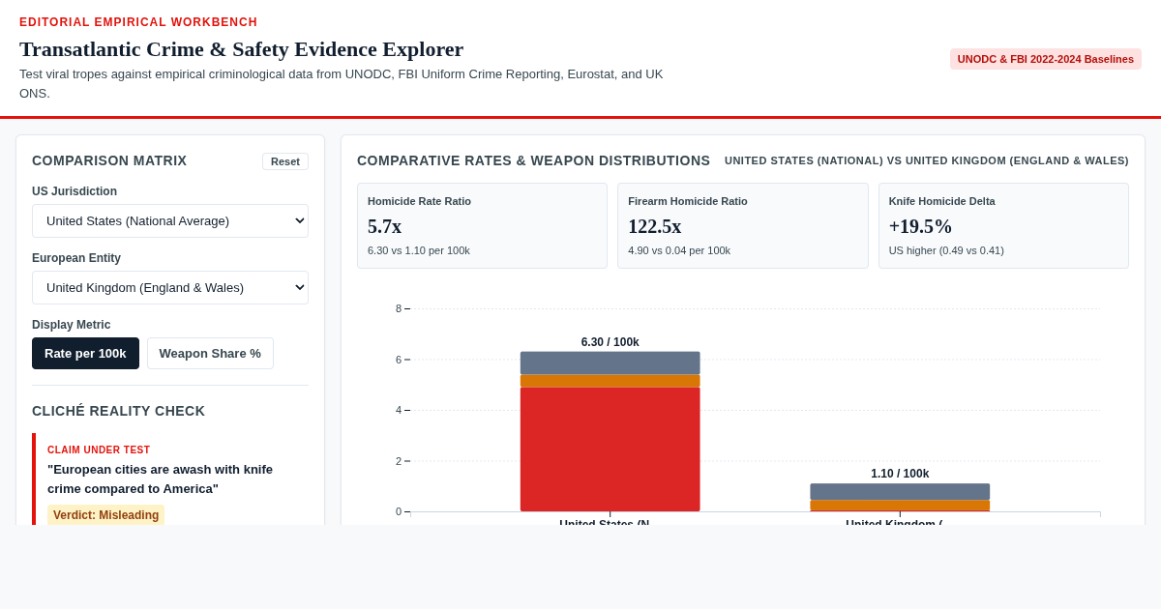Viewport: 1161px width, 609px height.
Task: Click the data sources description under the title
Action: (342, 84)
